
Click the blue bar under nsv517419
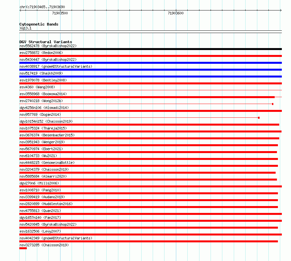click(x=150, y=77)
